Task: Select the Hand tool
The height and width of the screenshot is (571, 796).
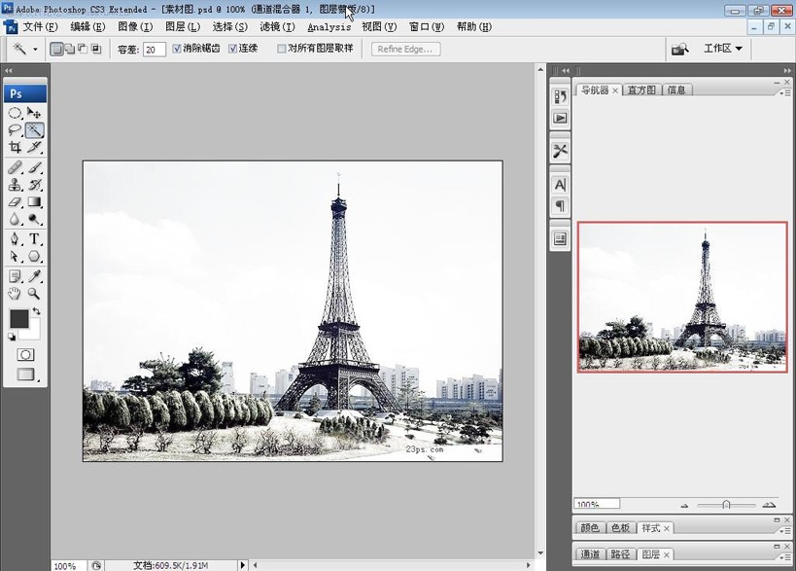Action: 15,293
